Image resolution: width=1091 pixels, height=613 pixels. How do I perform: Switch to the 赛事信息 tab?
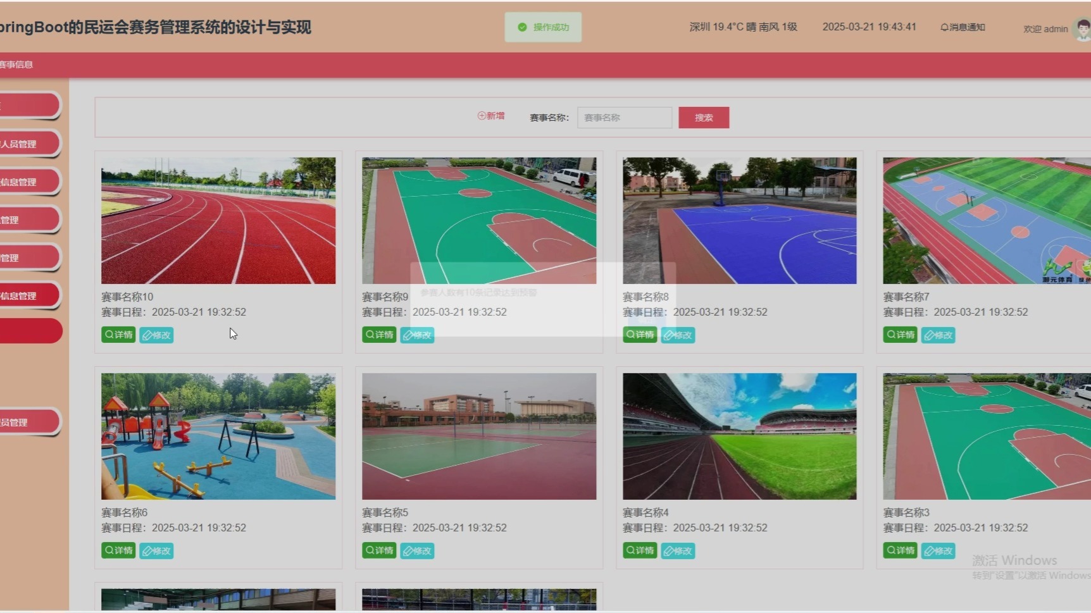[15, 65]
